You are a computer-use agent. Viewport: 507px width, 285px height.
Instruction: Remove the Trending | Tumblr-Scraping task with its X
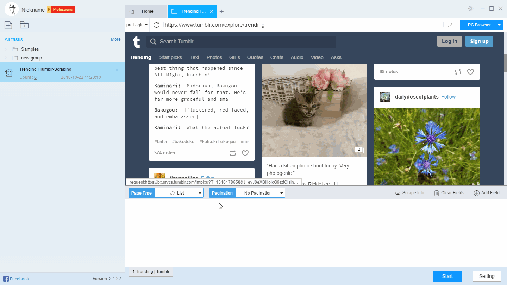pos(117,70)
